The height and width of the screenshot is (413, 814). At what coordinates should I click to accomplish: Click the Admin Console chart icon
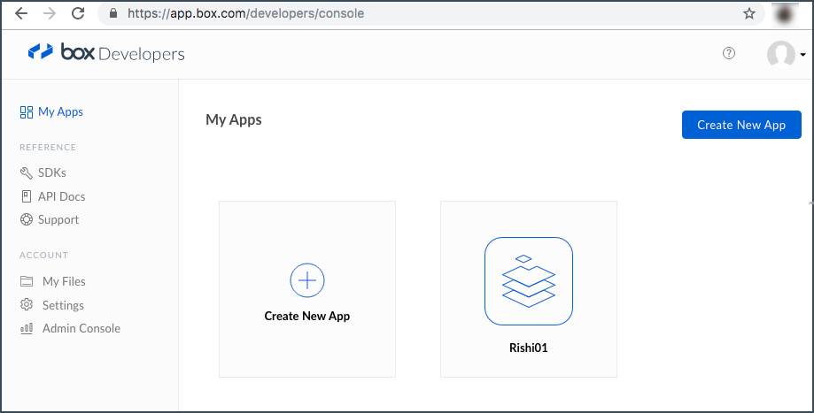coord(26,328)
